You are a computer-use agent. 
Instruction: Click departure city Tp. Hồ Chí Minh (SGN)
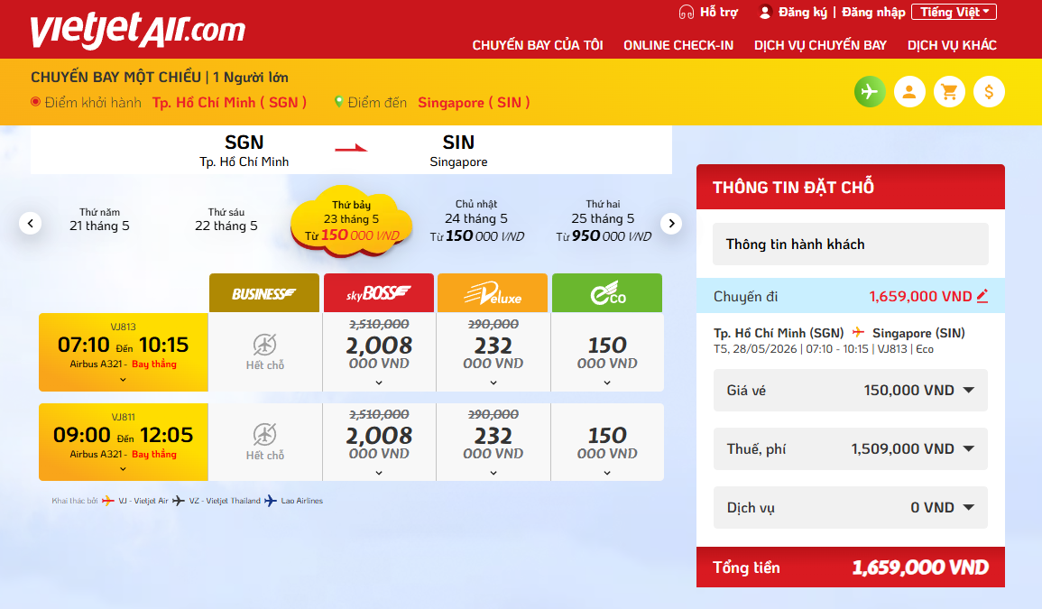pyautogui.click(x=229, y=102)
